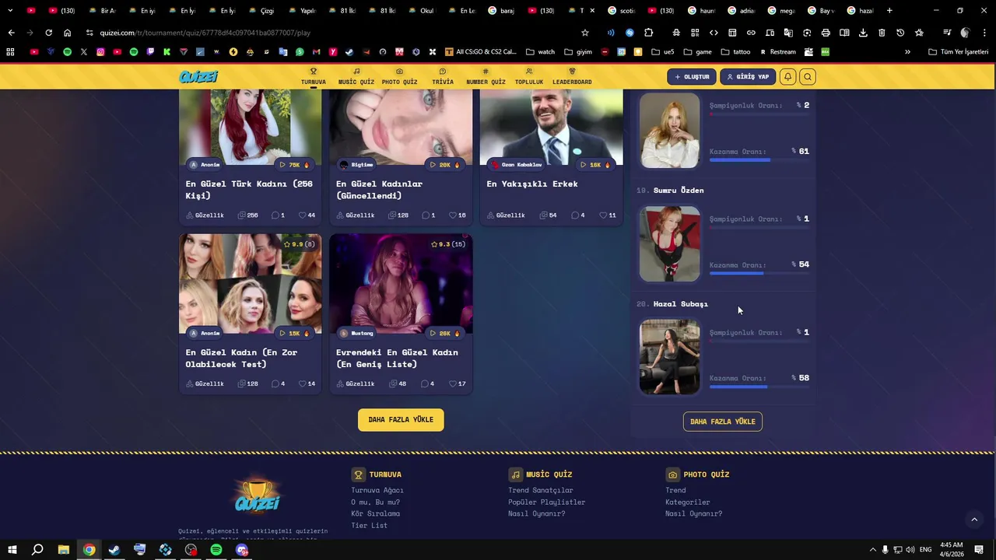Viewport: 996px width, 560px height.
Task: Click the browser address bar URL
Action: 205,33
